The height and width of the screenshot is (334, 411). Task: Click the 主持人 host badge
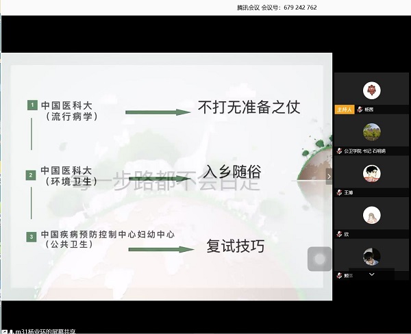click(x=345, y=110)
